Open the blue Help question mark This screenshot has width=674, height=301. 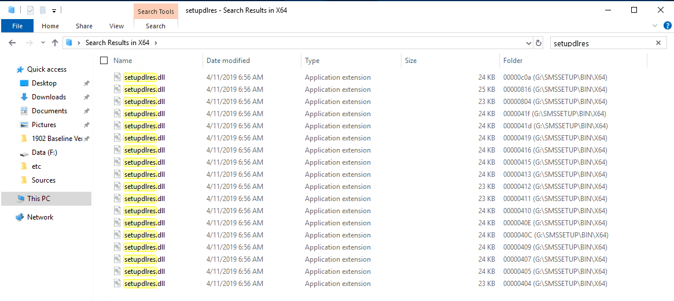coord(667,25)
